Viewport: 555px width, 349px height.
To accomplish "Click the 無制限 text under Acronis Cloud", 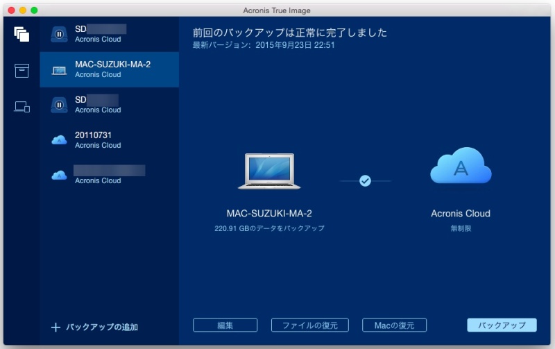I will [461, 228].
